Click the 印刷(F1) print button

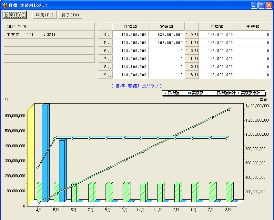(44, 15)
